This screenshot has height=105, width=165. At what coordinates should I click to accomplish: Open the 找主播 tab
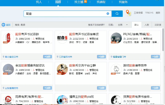(x=79, y=2)
